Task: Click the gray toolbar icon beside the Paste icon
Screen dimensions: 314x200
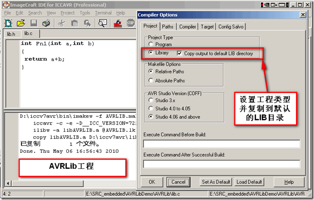Action: click(x=87, y=23)
